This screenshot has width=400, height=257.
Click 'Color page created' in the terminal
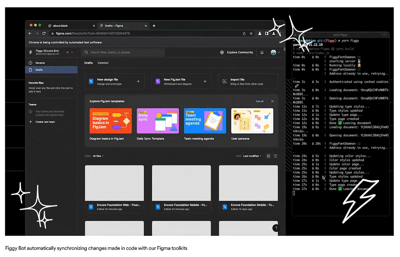coord(345,168)
